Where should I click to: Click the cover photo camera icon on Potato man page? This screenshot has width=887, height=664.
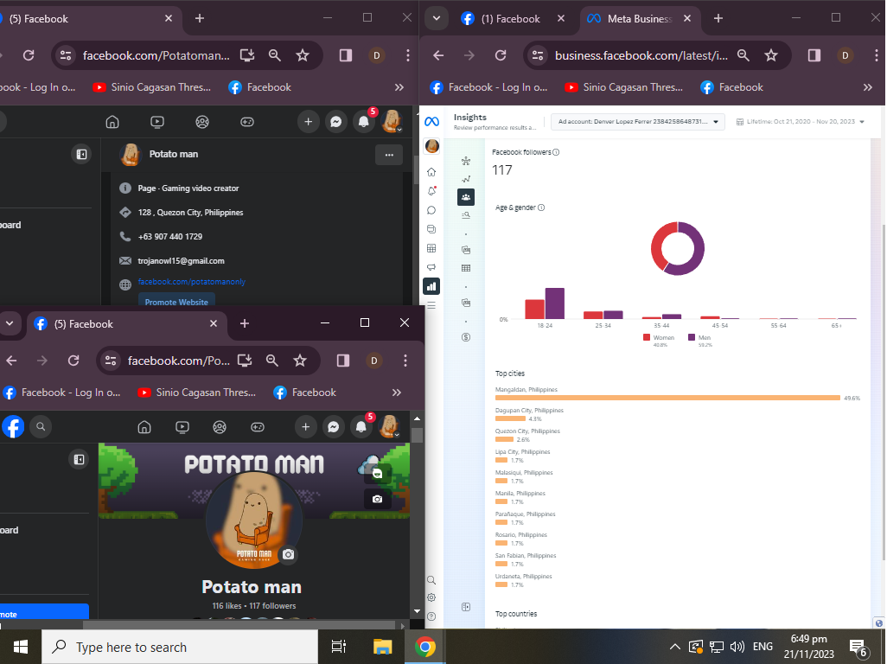pos(377,499)
